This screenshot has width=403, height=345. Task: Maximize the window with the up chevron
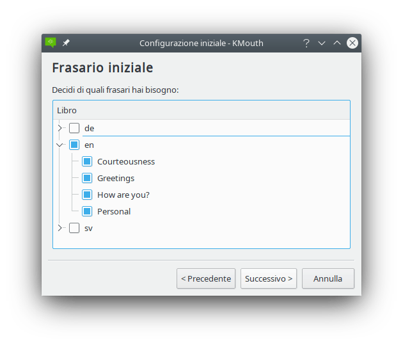337,43
